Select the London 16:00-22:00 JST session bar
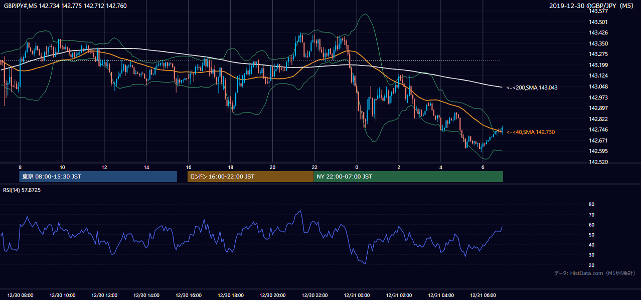This screenshot has width=641, height=300. click(250, 176)
